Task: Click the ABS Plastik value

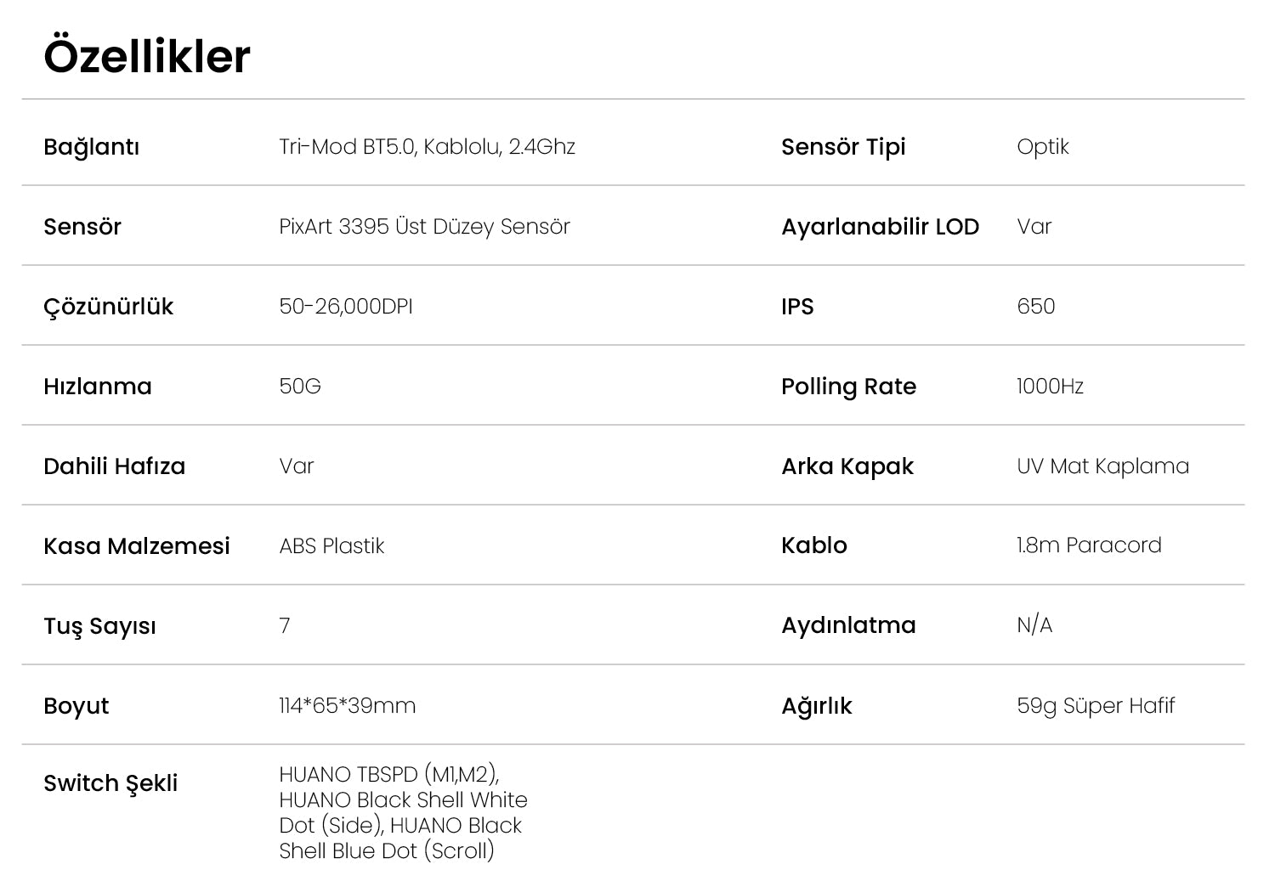Action: pyautogui.click(x=331, y=546)
